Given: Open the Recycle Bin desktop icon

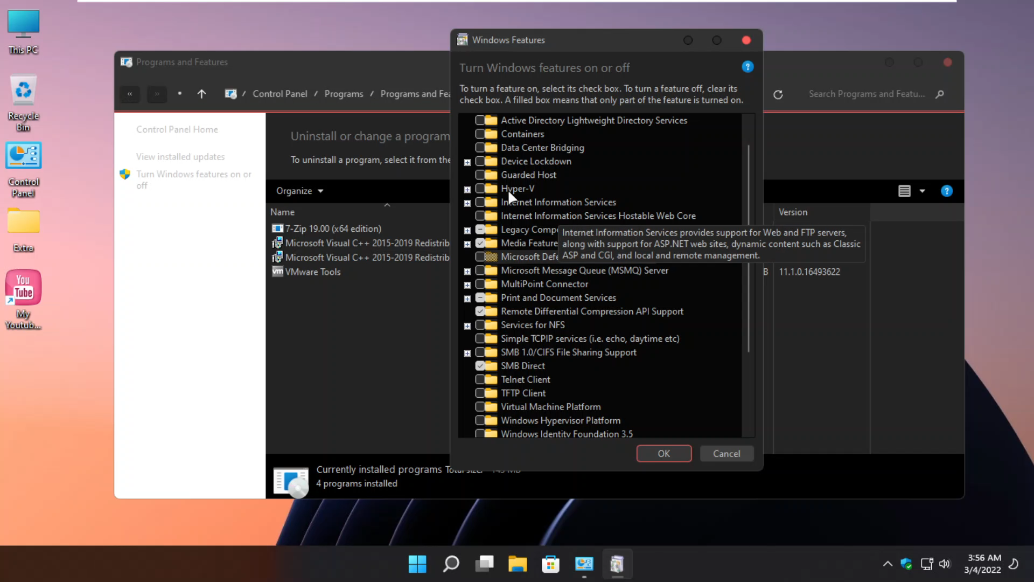Looking at the screenshot, I should 23,102.
